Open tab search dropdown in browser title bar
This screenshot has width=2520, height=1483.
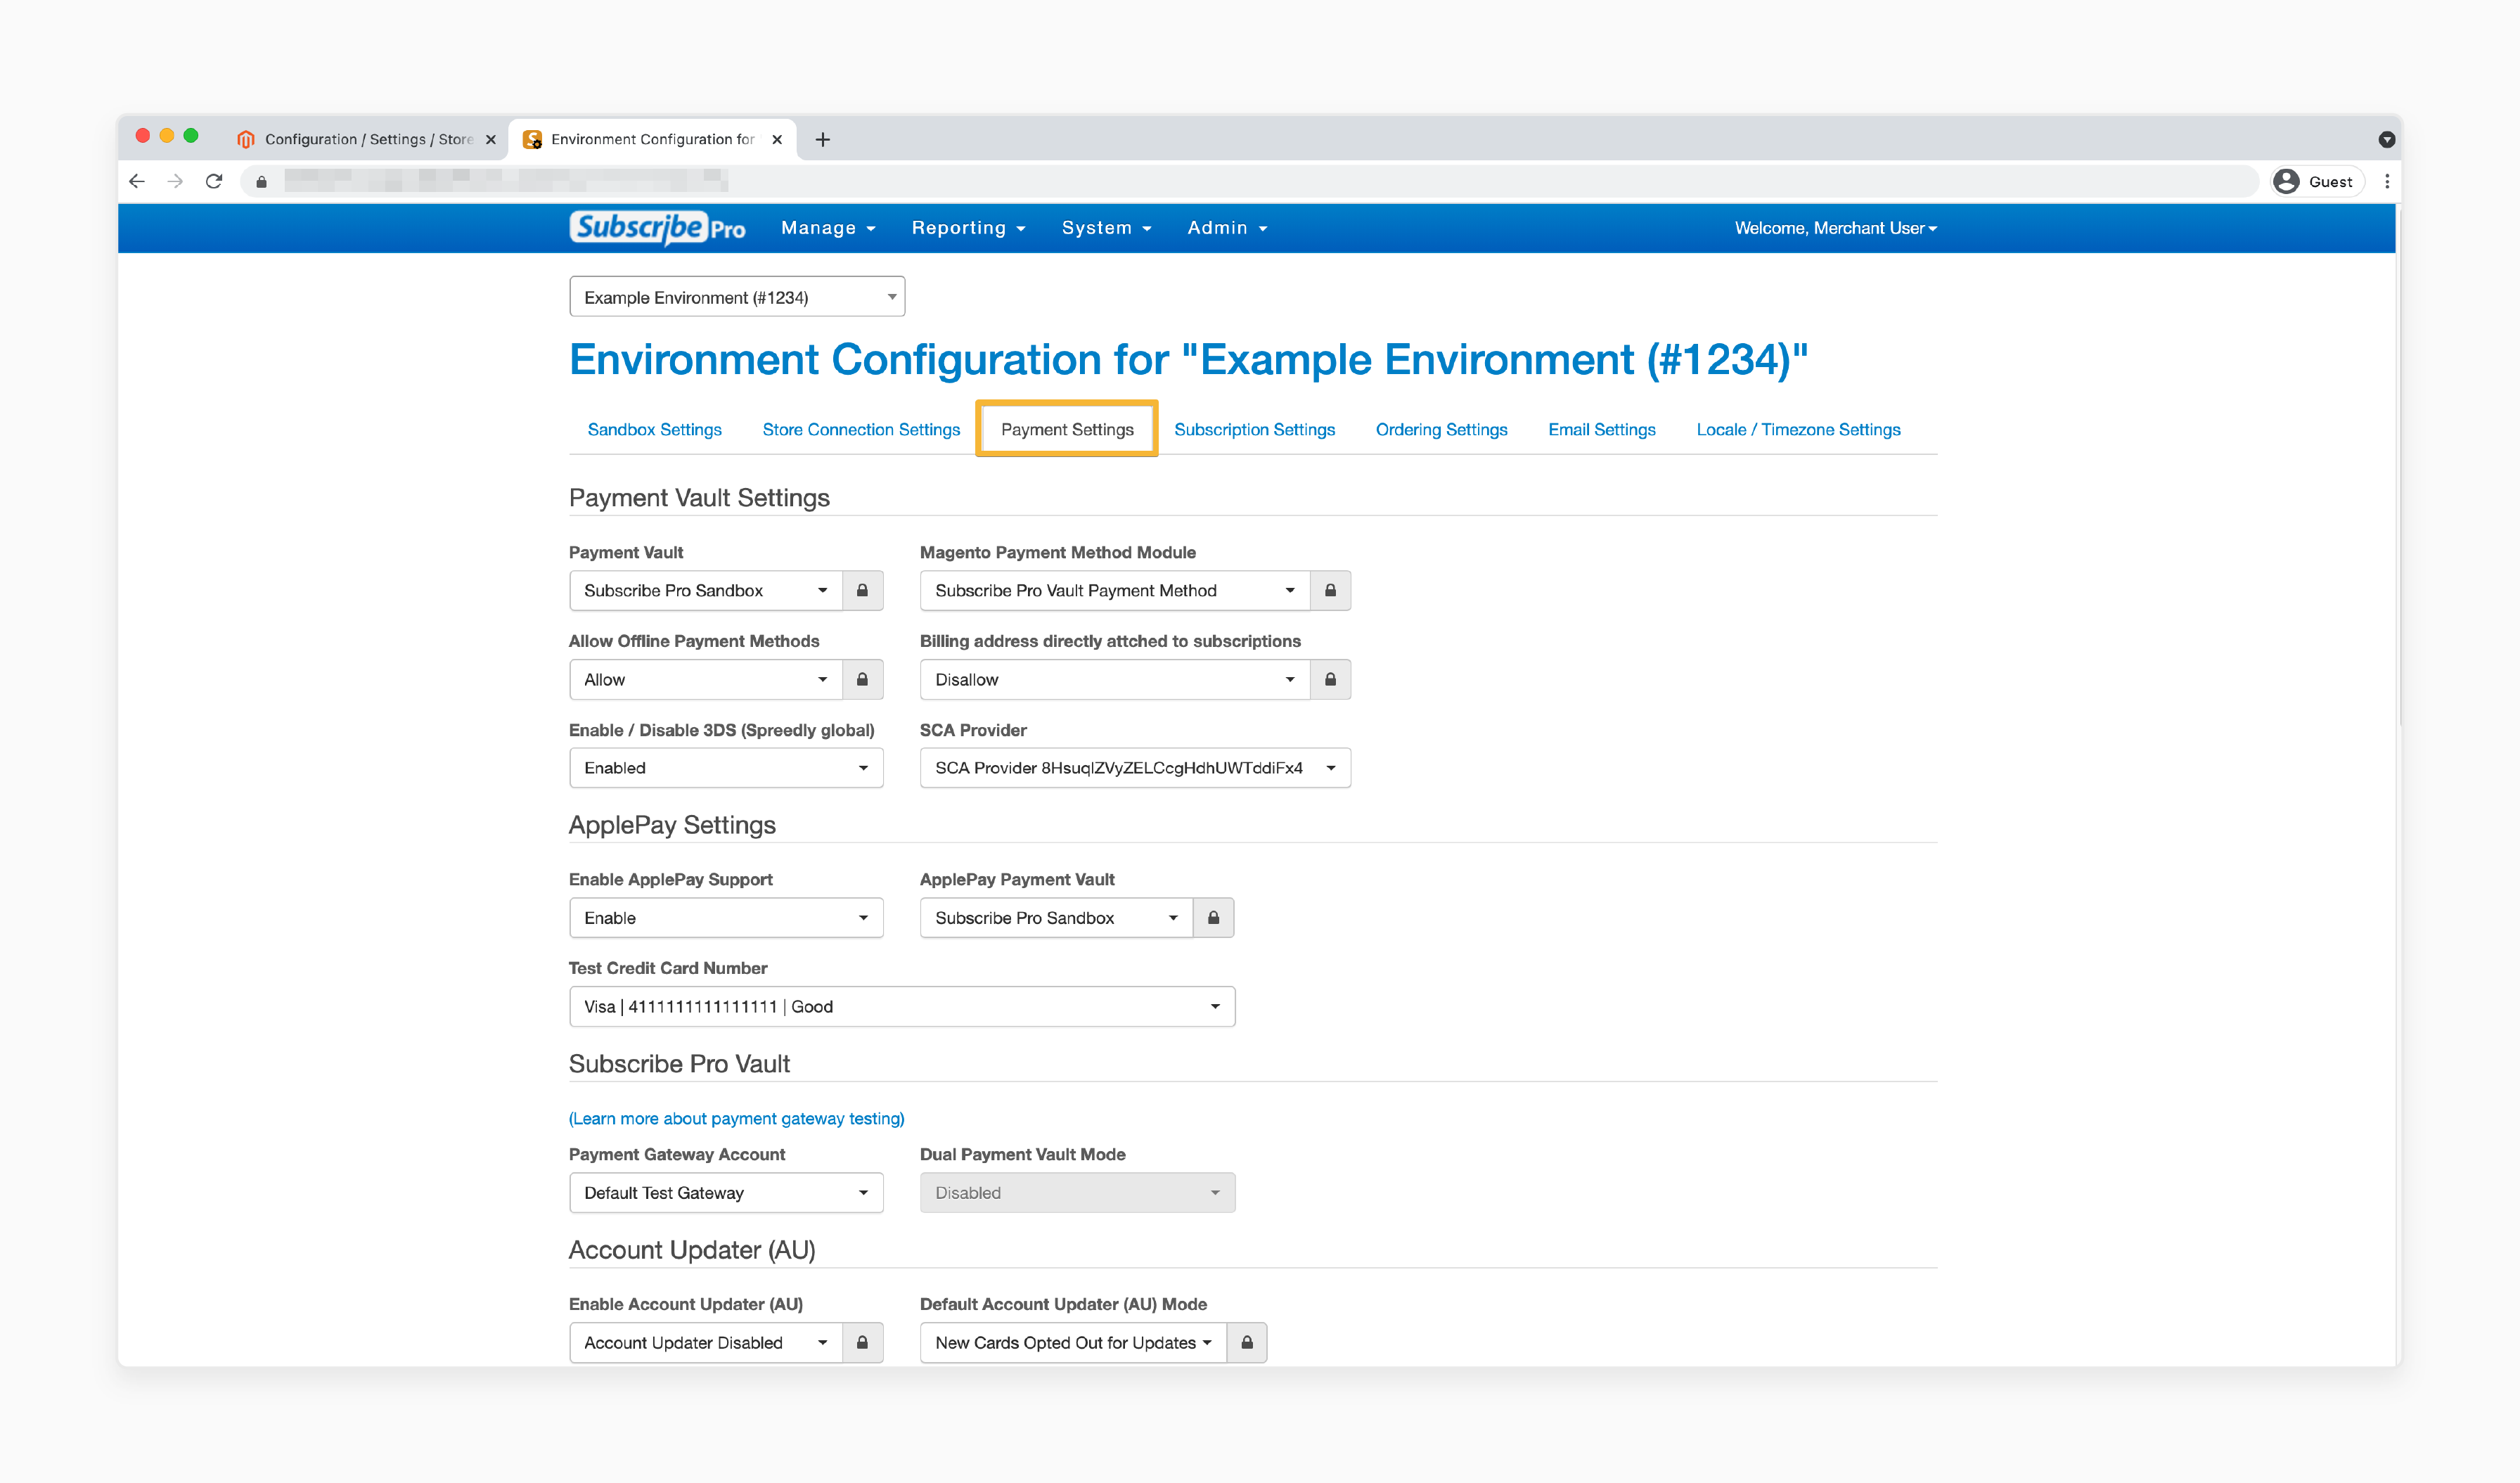pos(2387,139)
